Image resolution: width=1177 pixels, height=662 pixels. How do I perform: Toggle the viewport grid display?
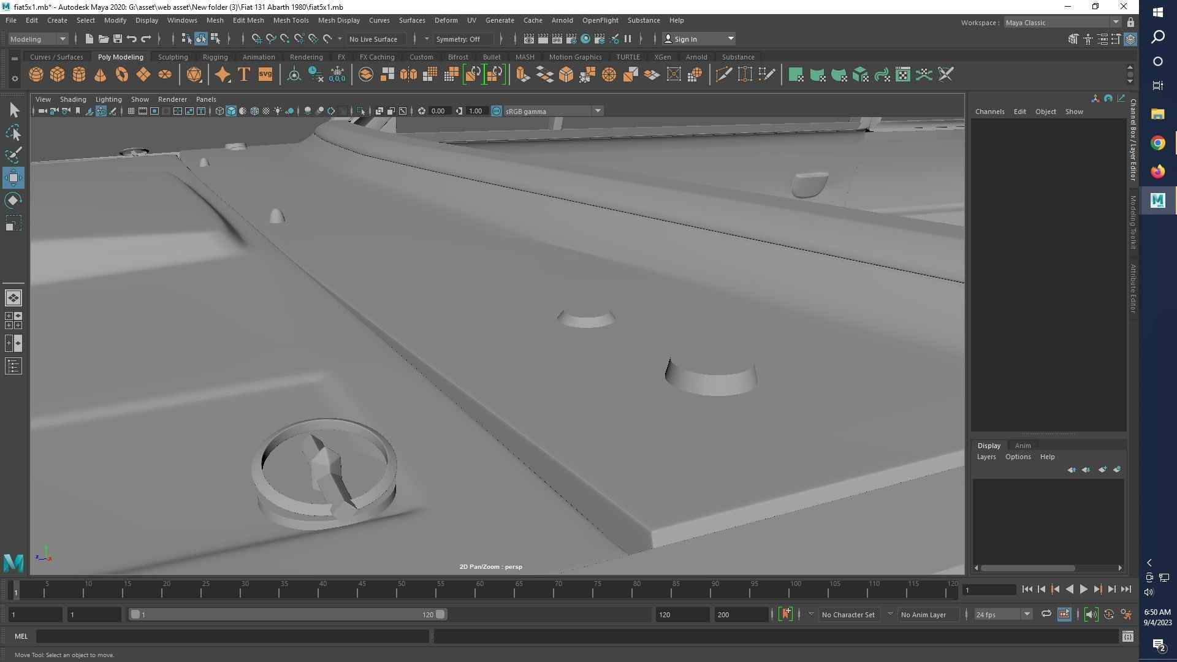[131, 111]
